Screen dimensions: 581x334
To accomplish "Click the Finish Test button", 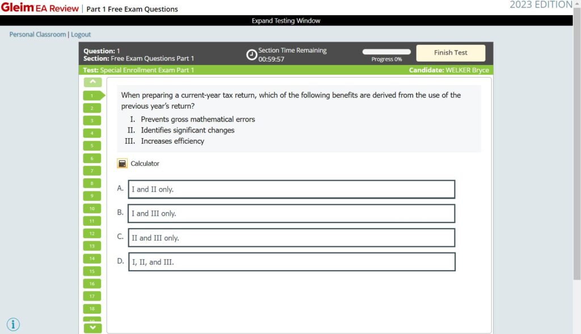I will pyautogui.click(x=451, y=53).
